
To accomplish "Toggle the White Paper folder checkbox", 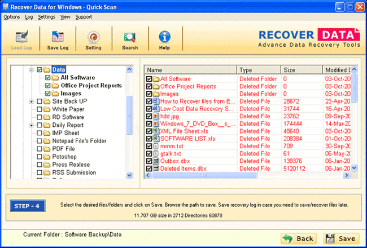I will [40, 109].
